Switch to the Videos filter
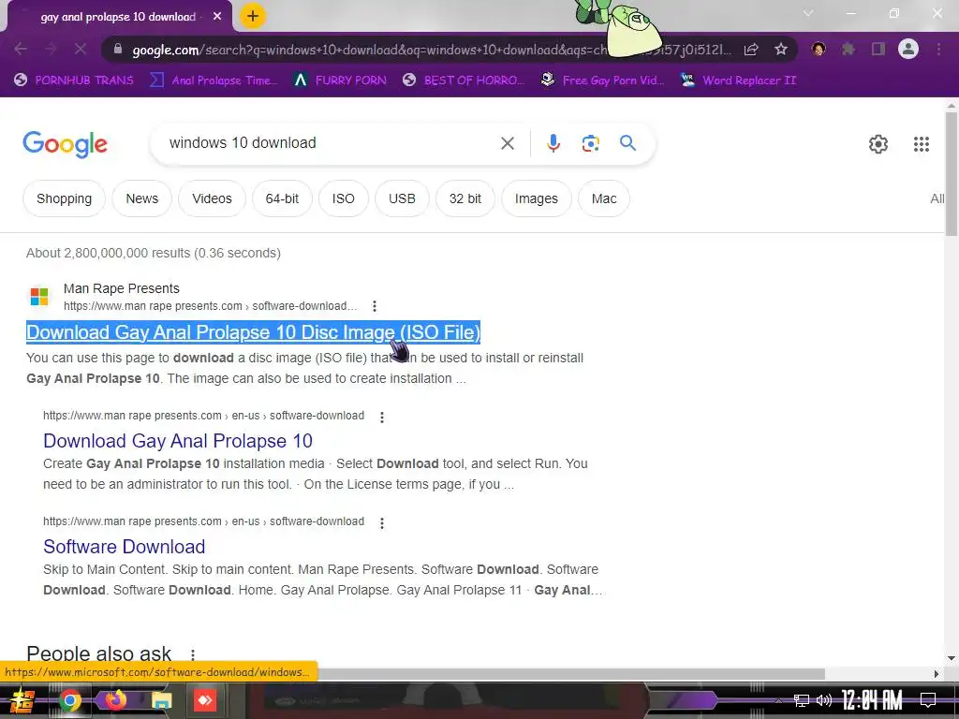 pyautogui.click(x=212, y=198)
